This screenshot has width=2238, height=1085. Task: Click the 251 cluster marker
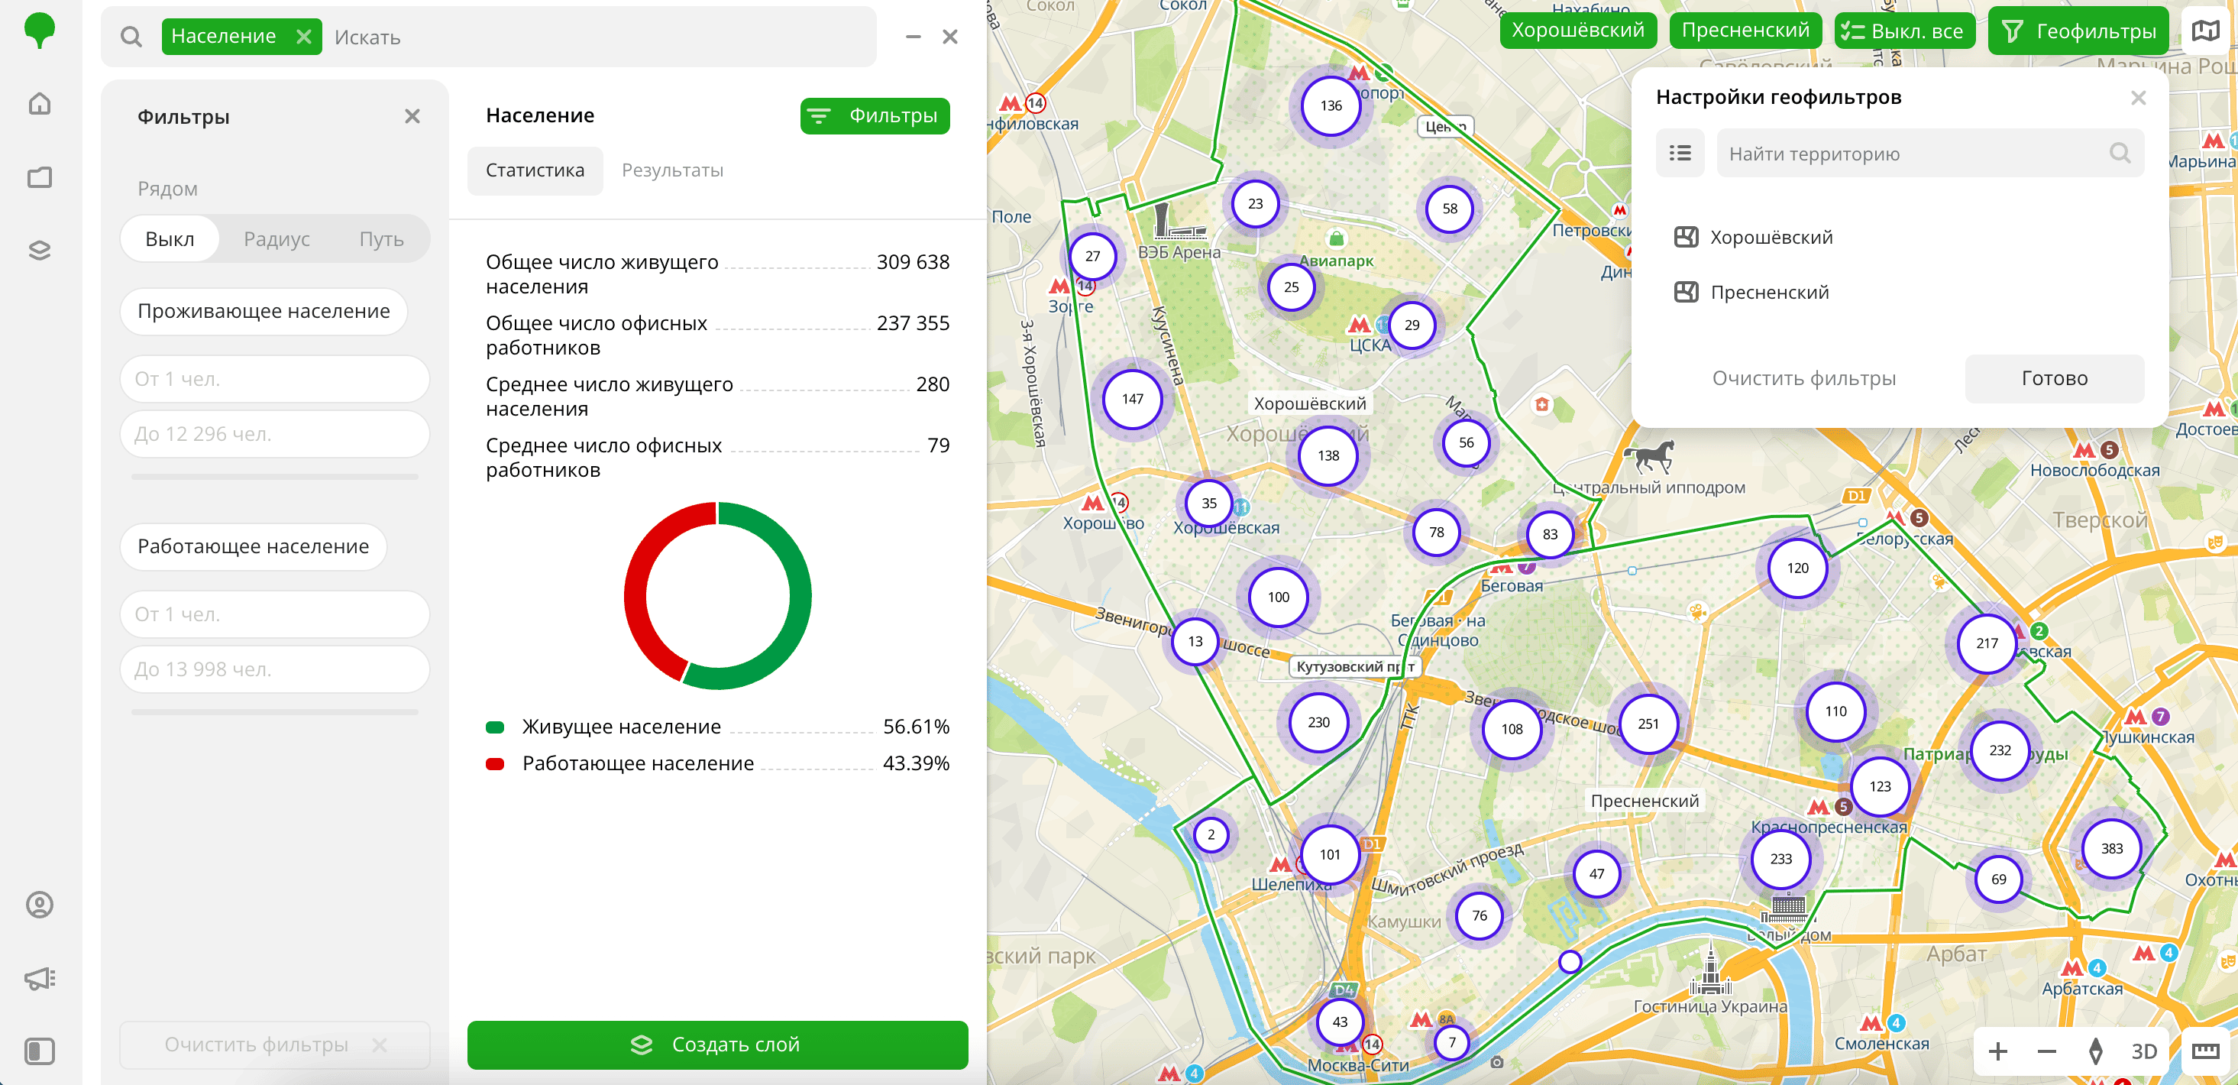coord(1648,724)
